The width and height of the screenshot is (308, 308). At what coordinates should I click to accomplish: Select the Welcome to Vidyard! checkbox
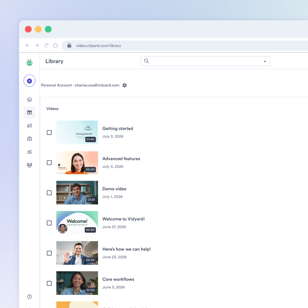click(x=49, y=223)
